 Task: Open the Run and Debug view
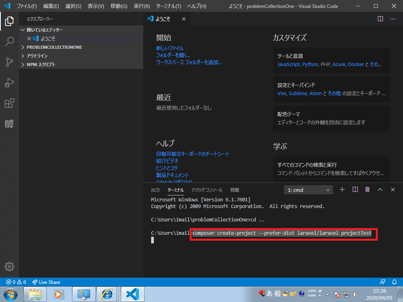pos(9,83)
